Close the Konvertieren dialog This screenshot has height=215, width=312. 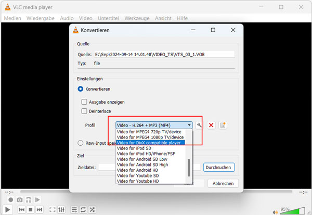tap(233, 30)
